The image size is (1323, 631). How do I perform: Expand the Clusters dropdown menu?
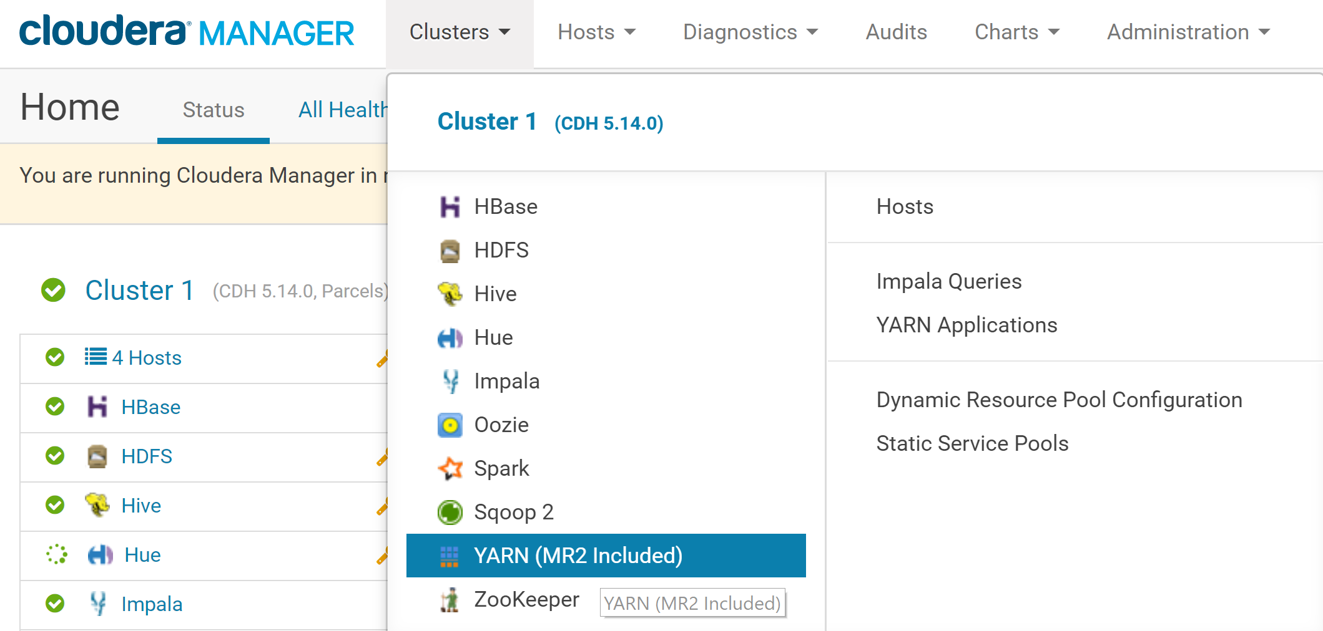click(460, 32)
